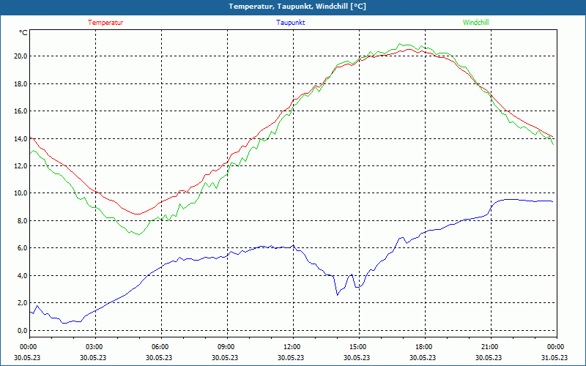Click the 2,0 y-axis value
This screenshot has height=366, width=586.
click(23, 303)
